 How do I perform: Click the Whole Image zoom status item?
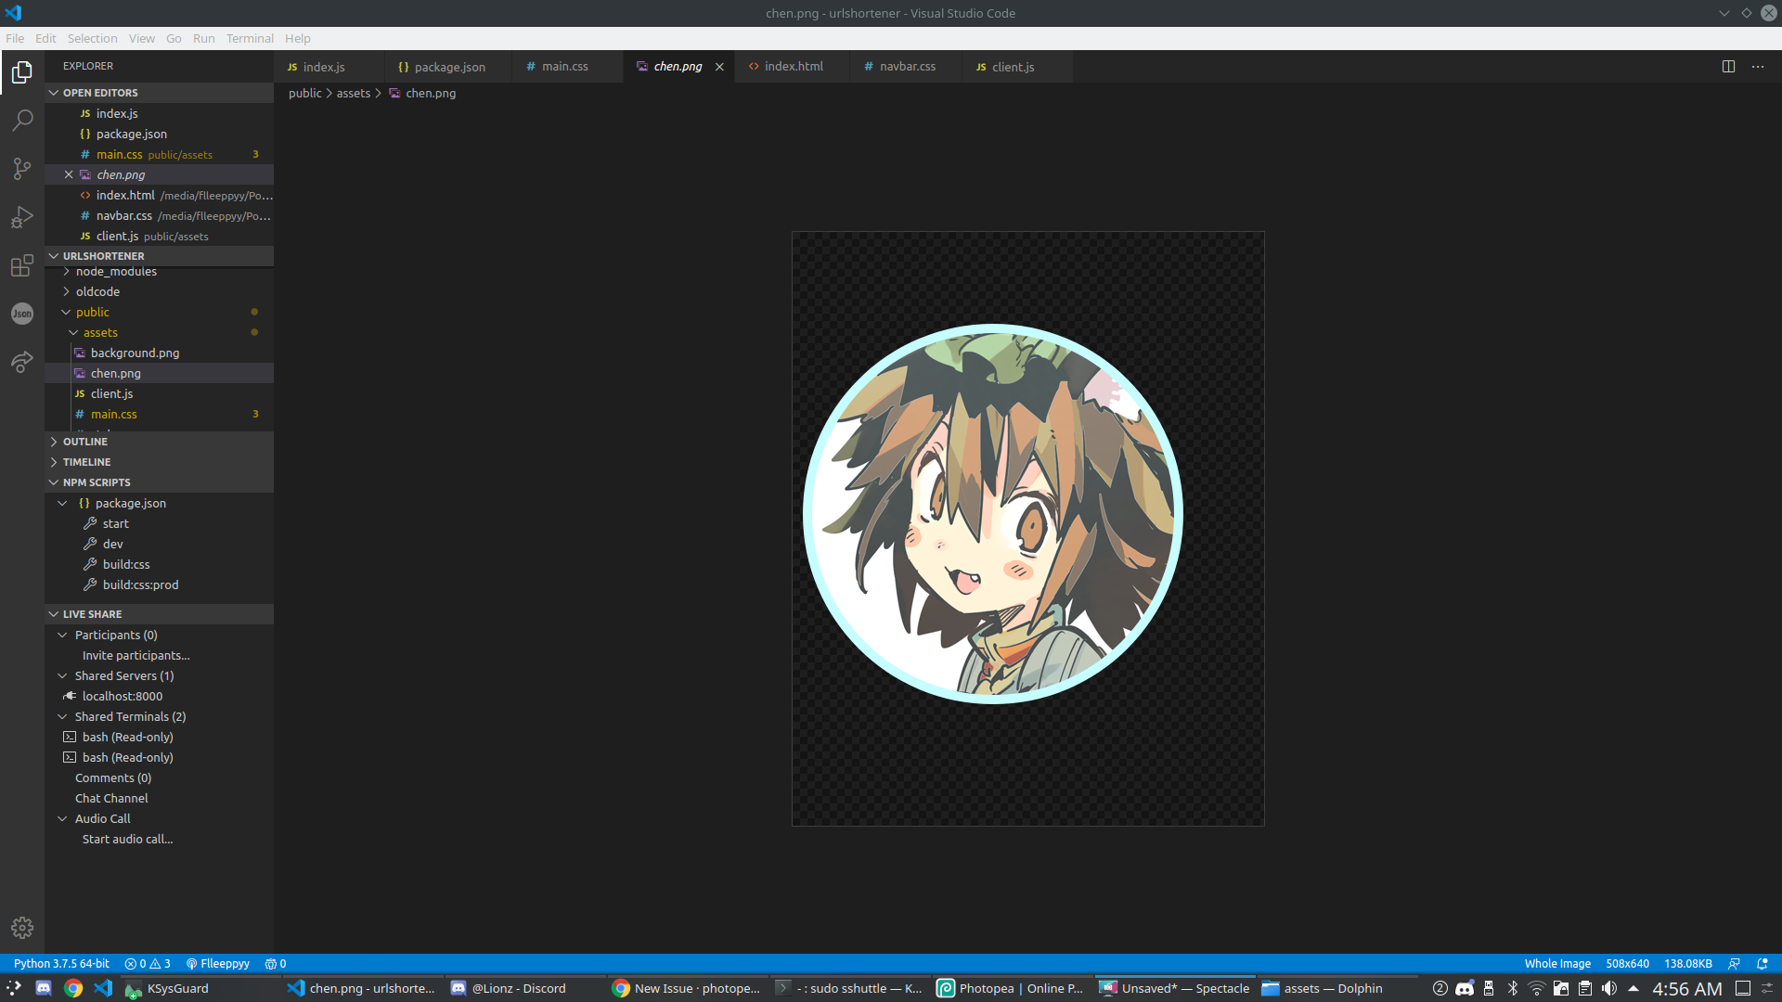click(x=1556, y=964)
